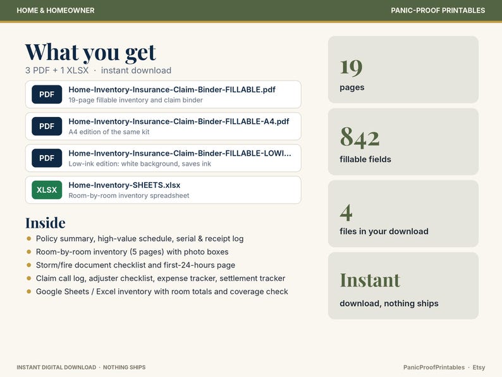Click the '842' stat number

pos(360,137)
